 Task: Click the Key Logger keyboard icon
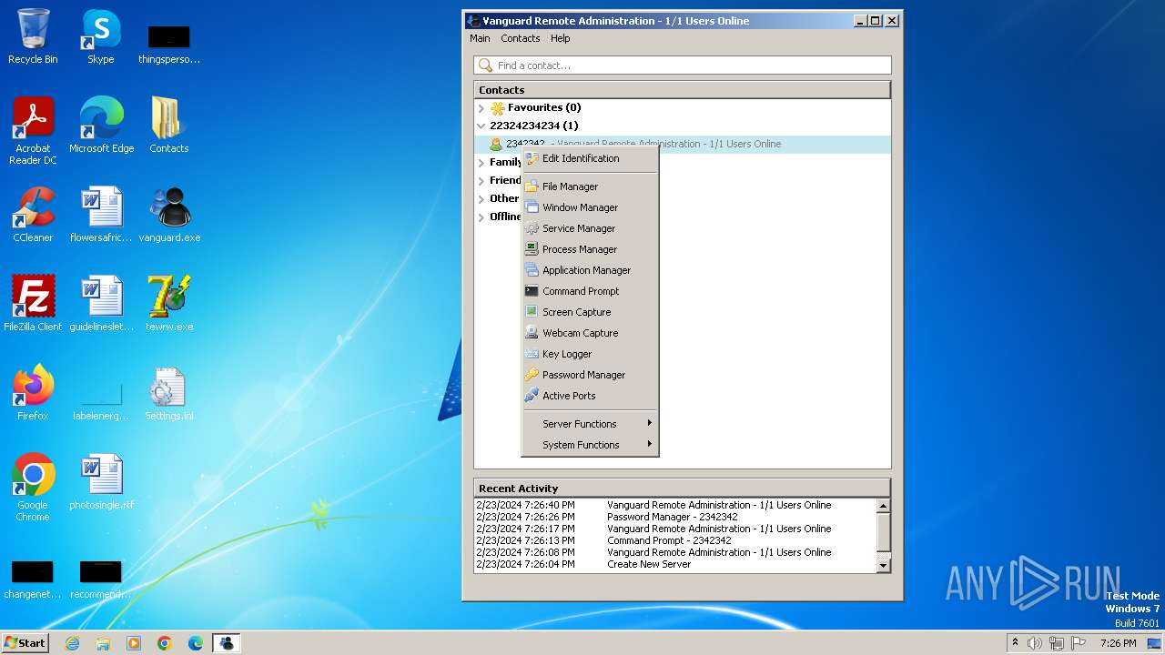[x=532, y=354]
